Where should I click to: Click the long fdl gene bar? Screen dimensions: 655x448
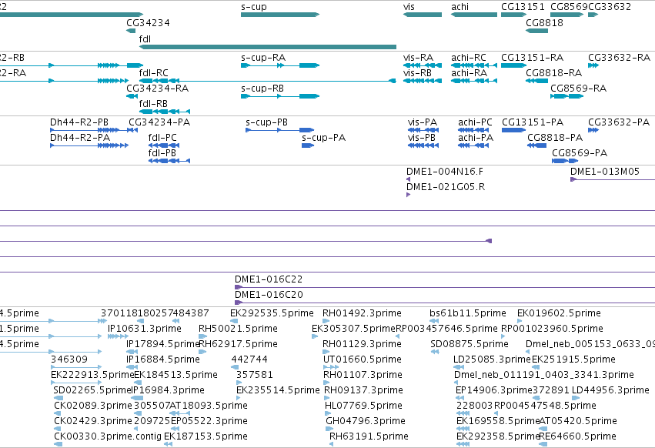(267, 47)
